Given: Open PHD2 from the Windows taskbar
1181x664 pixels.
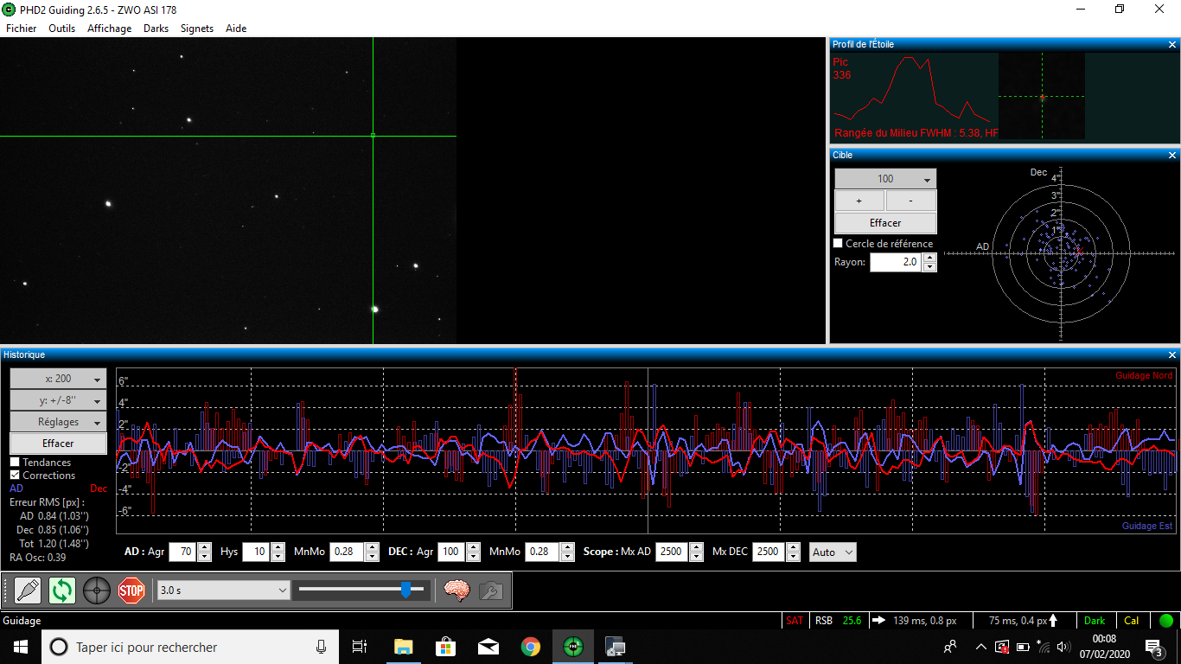Looking at the screenshot, I should click(x=572, y=647).
